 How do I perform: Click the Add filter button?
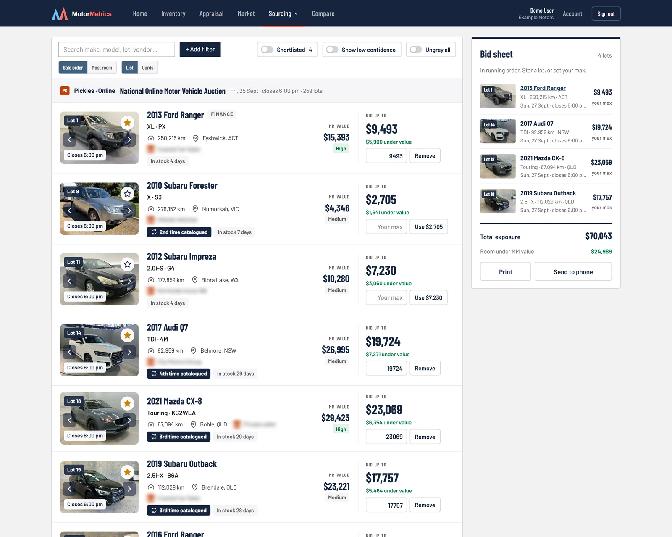click(x=200, y=50)
